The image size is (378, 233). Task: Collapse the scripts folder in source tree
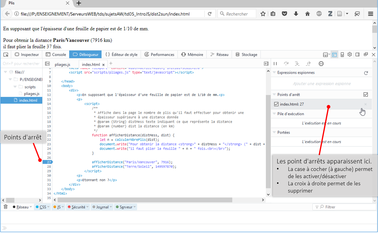pyautogui.click(x=15, y=87)
